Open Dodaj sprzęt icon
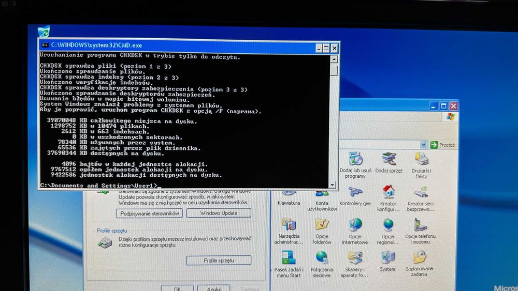 [x=389, y=162]
